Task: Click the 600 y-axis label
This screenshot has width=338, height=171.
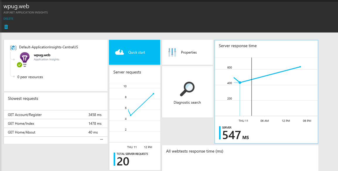Action: coord(230,68)
